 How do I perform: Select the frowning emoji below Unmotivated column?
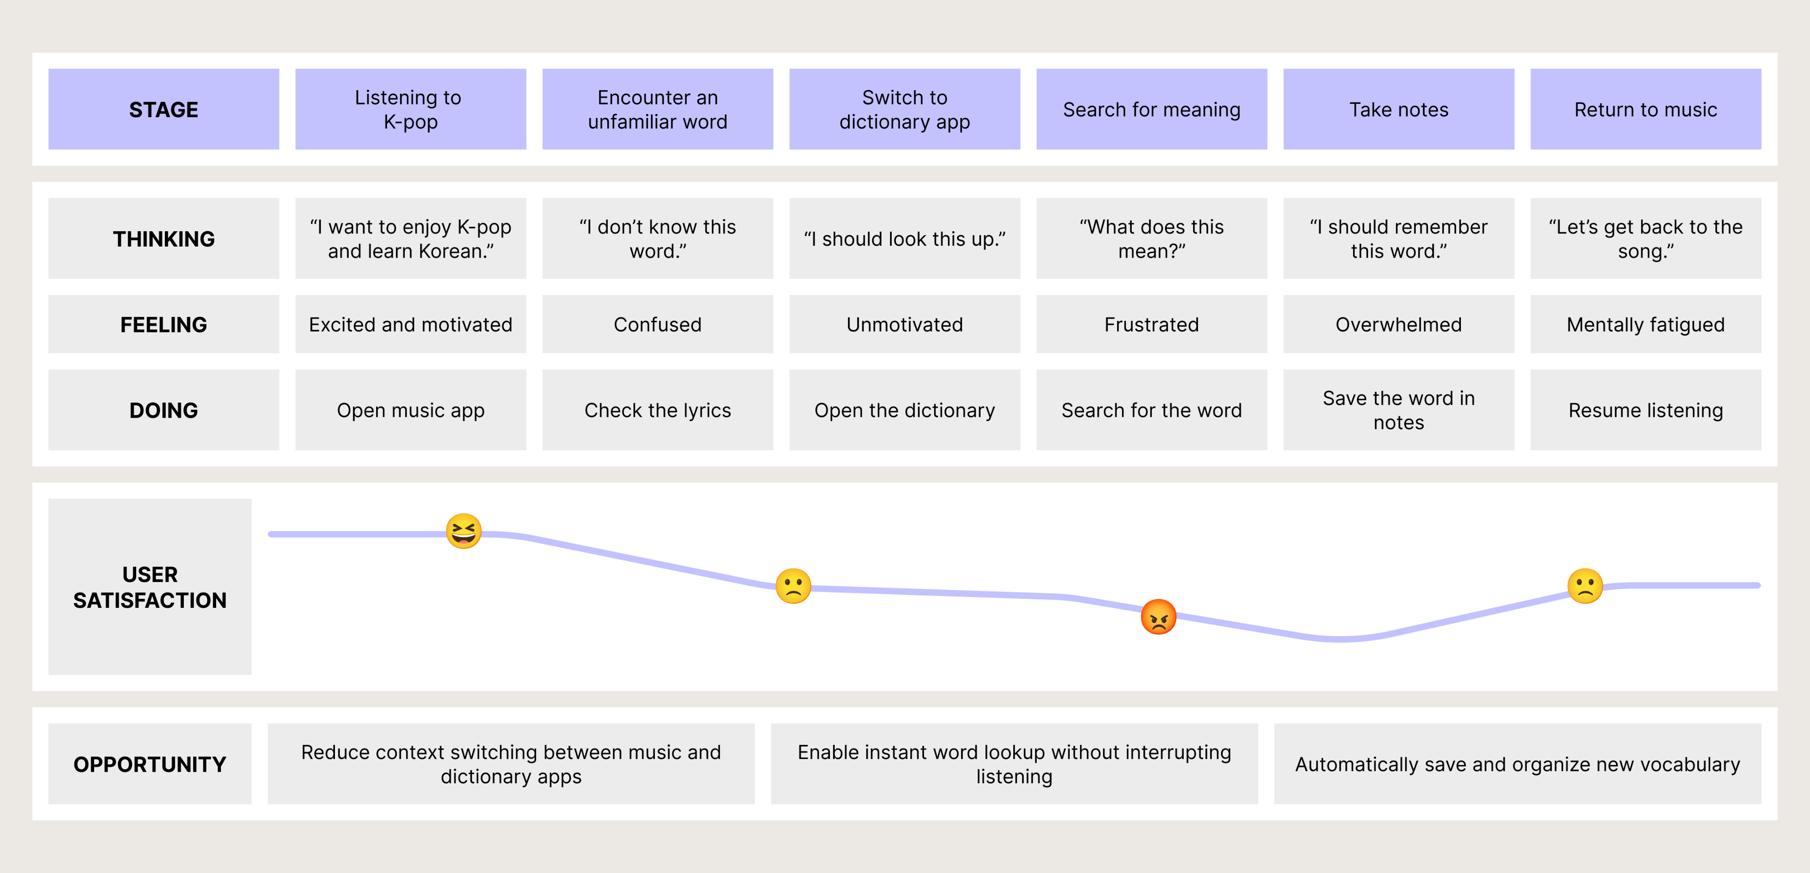coord(793,586)
